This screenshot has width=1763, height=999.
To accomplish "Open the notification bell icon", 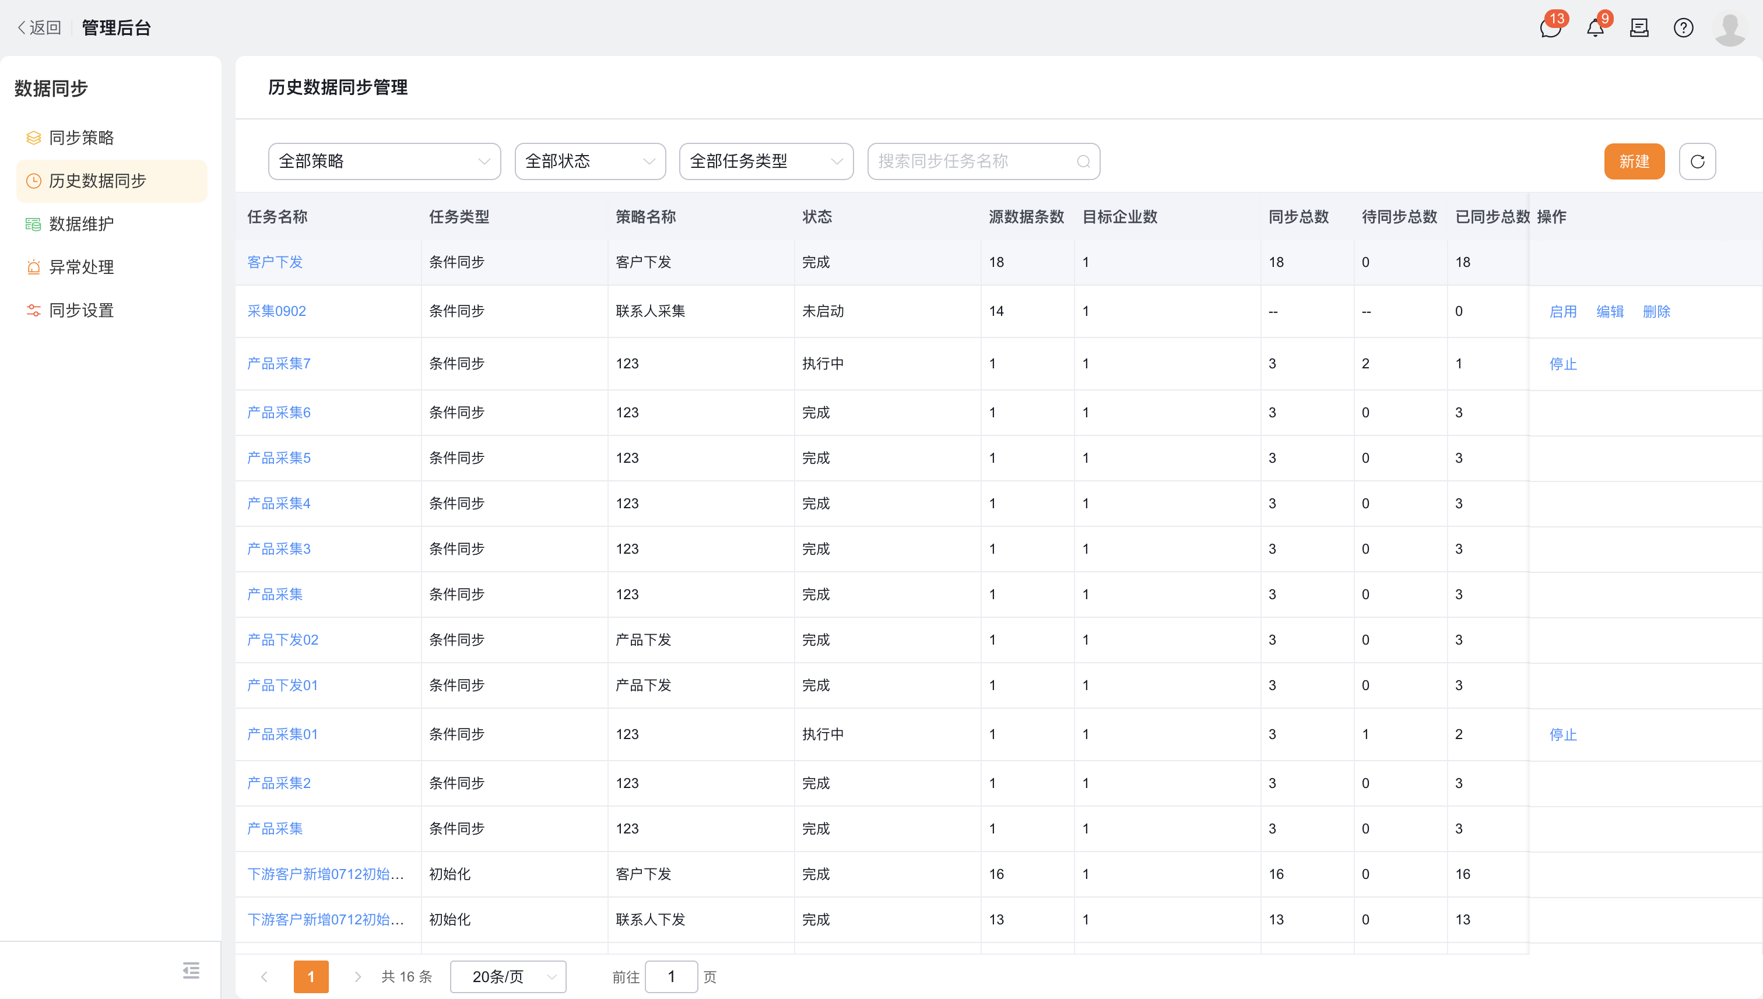I will coord(1595,28).
